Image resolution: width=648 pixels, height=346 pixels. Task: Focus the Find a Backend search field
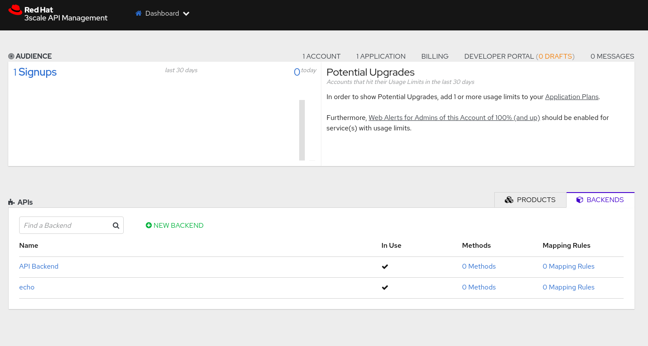coord(71,225)
